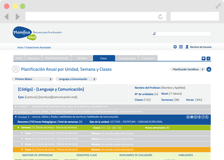The width and height of the screenshot is (224, 160).
Task: Open the apps grid icon
Action: point(181,47)
